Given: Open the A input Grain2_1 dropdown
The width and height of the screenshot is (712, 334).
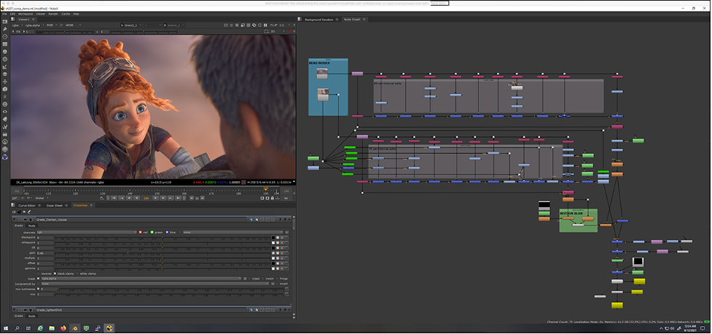Looking at the screenshot, I should [x=132, y=25].
